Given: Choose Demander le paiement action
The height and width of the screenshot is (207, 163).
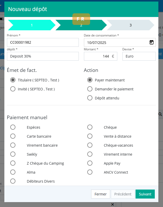Looking at the screenshot, I should point(90,89).
